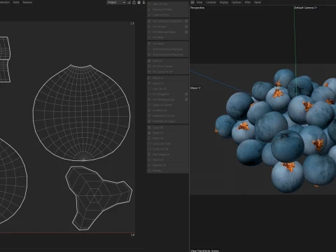Open settings gear for Set UVW from Projection

click(x=186, y=21)
